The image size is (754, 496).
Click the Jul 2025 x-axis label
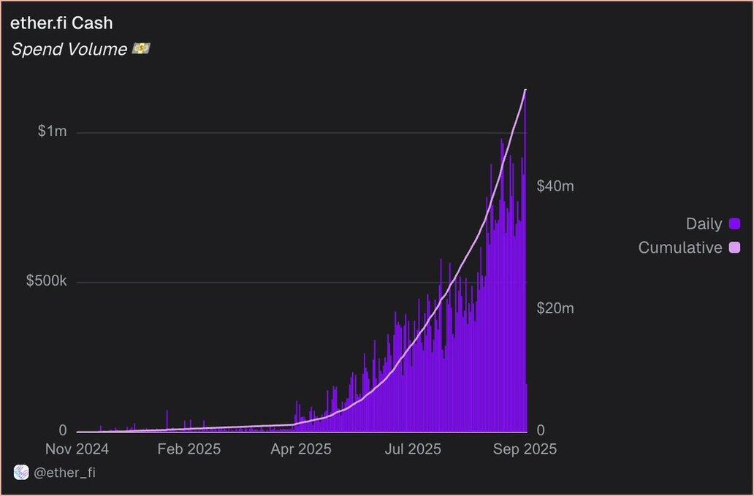click(x=412, y=449)
